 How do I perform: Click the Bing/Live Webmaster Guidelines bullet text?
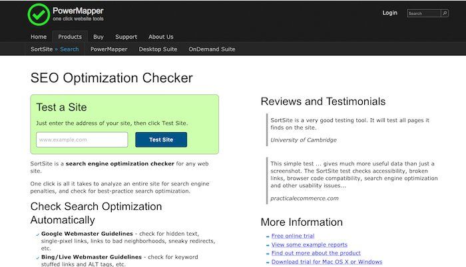click(x=92, y=257)
